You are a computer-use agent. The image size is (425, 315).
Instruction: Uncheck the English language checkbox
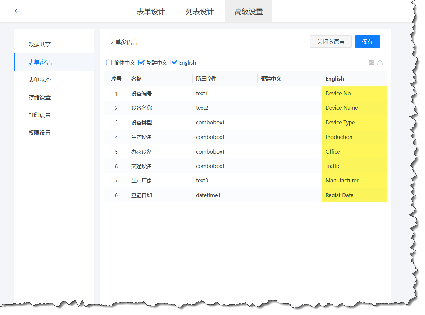pyautogui.click(x=174, y=63)
